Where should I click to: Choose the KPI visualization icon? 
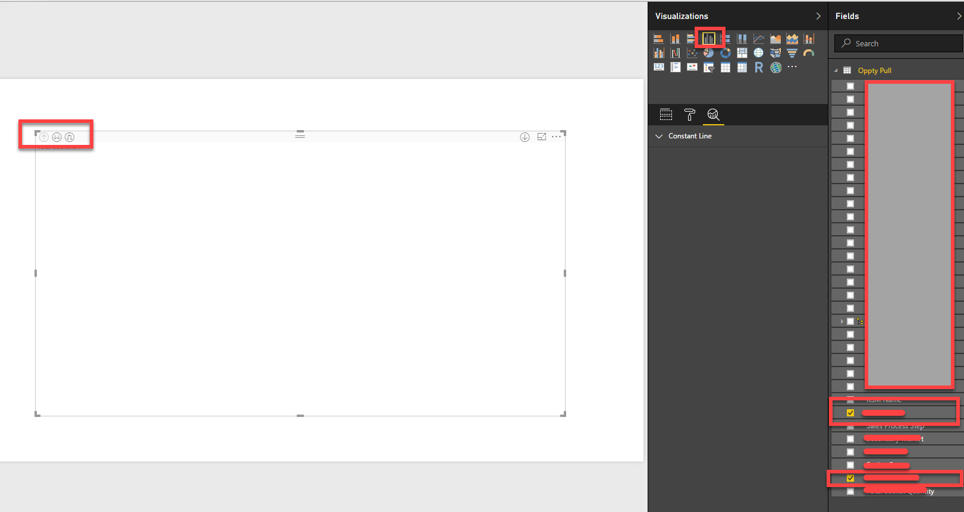[692, 67]
